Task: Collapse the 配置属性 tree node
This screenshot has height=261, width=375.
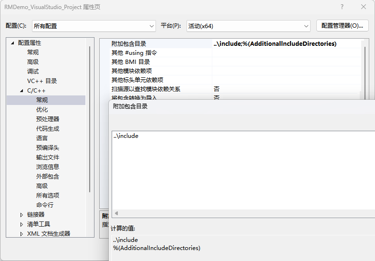Action: point(12,43)
